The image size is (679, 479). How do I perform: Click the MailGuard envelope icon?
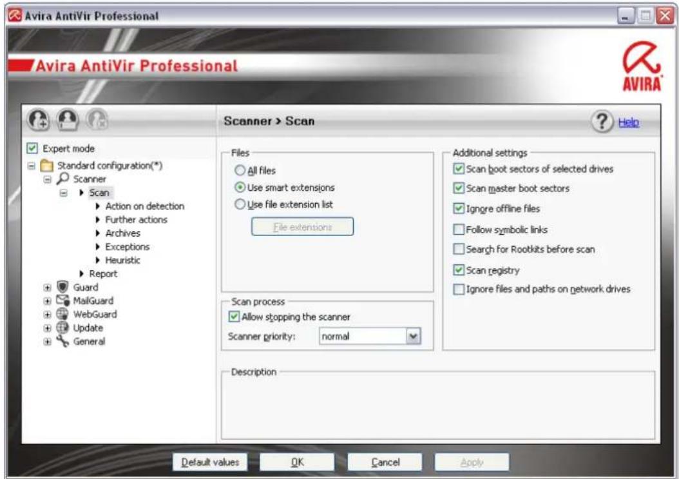62,300
